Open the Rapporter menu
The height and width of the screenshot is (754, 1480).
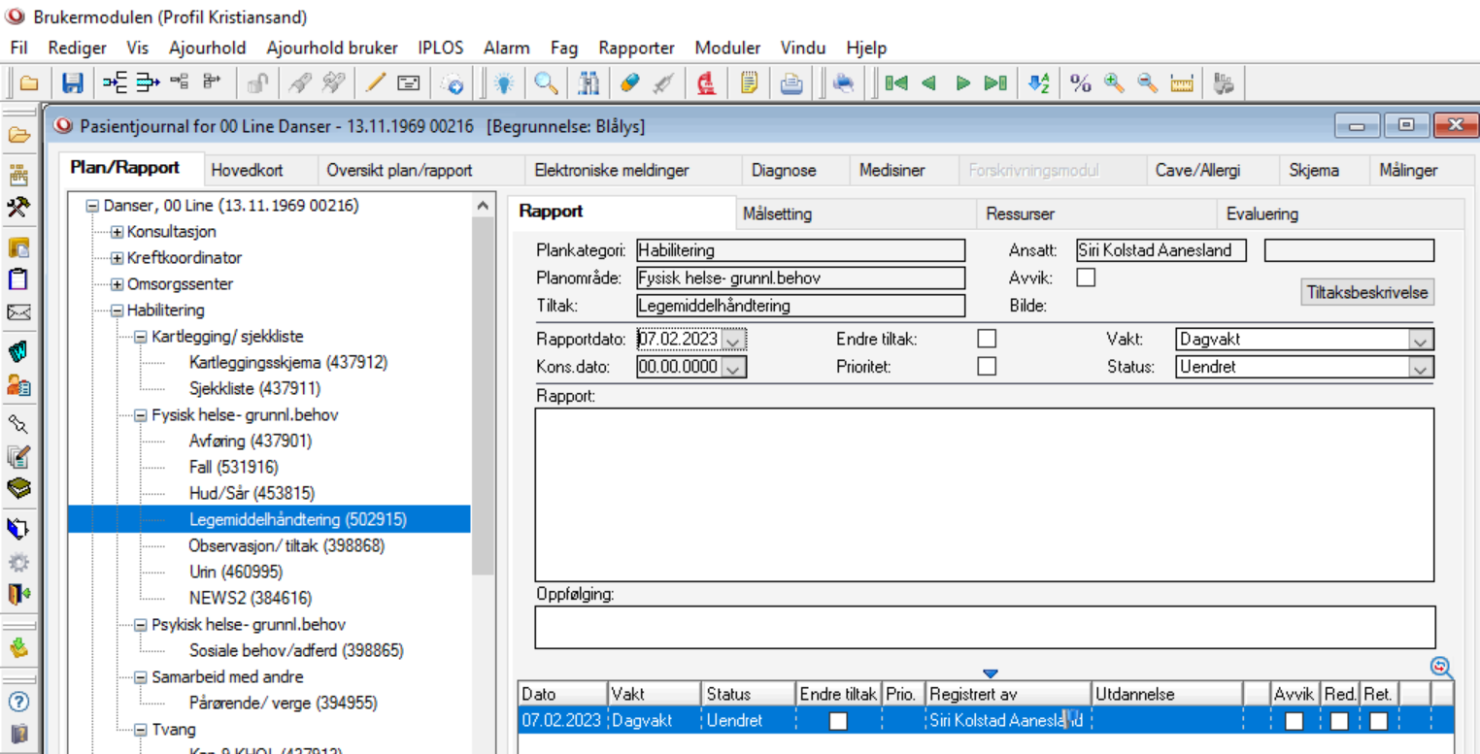click(x=637, y=48)
